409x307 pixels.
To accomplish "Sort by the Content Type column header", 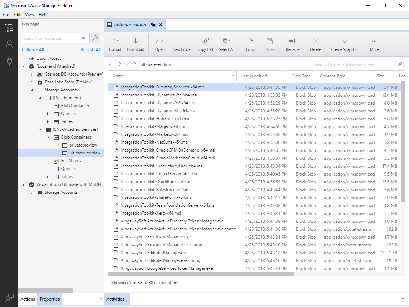I will pyautogui.click(x=343, y=76).
